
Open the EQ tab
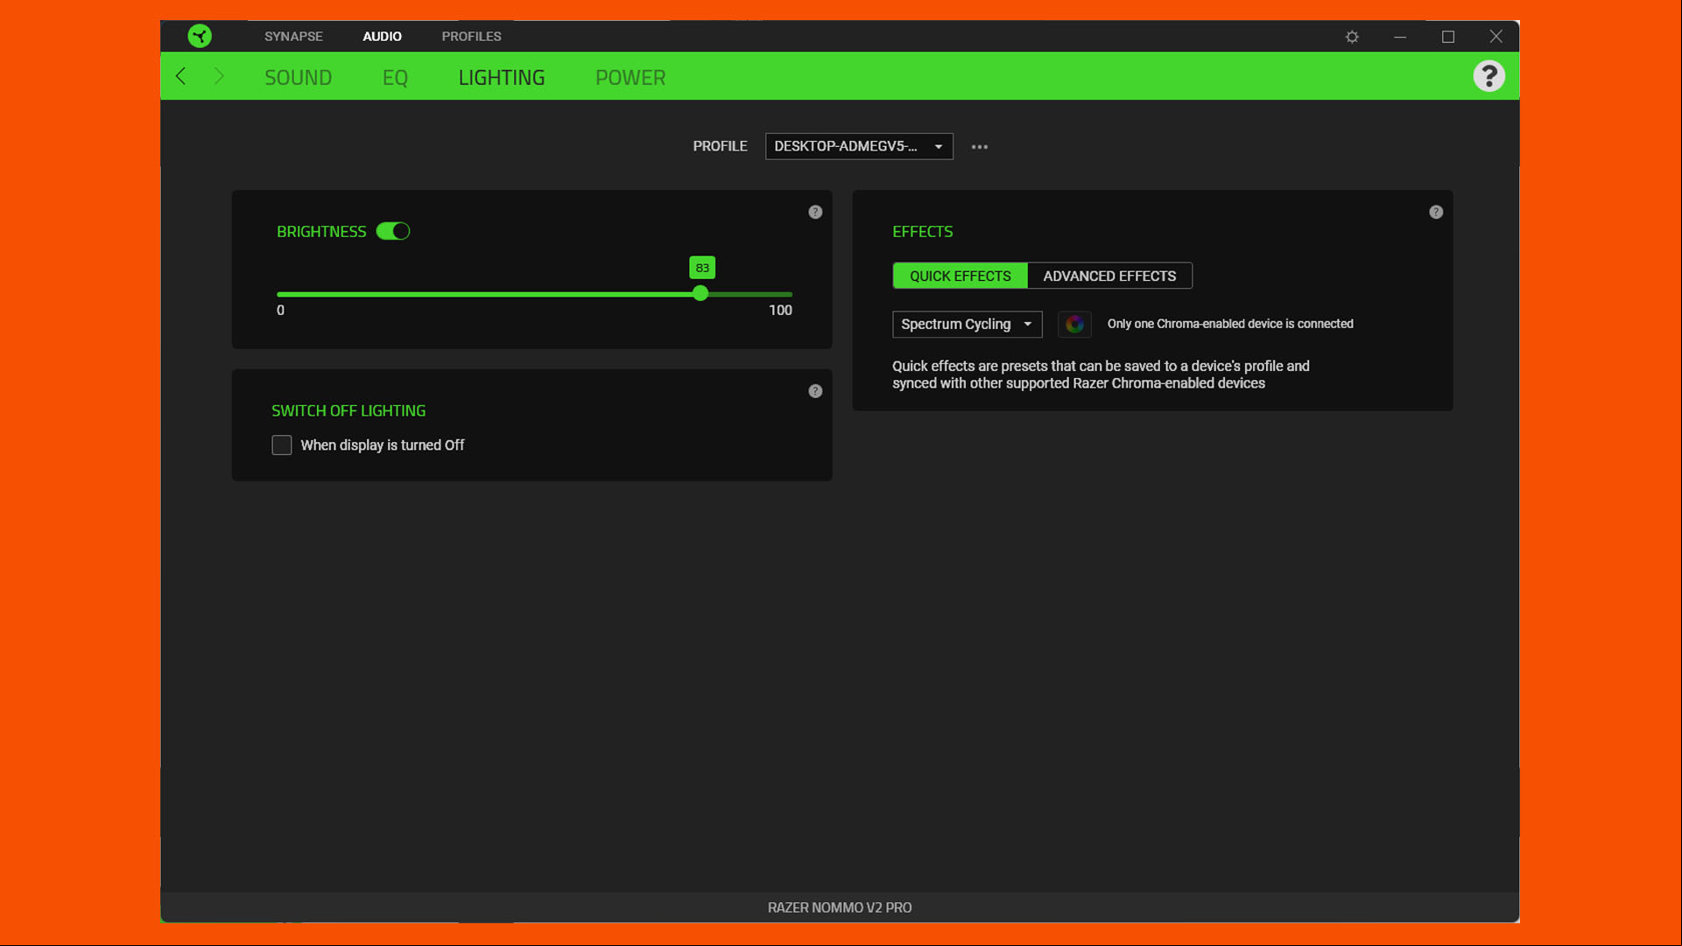tap(395, 77)
